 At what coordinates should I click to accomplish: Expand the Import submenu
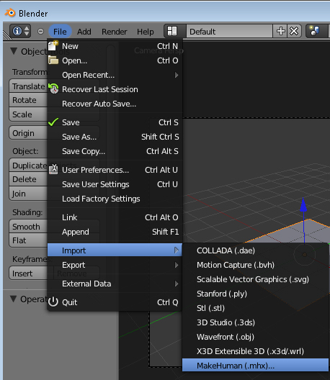pyautogui.click(x=115, y=250)
